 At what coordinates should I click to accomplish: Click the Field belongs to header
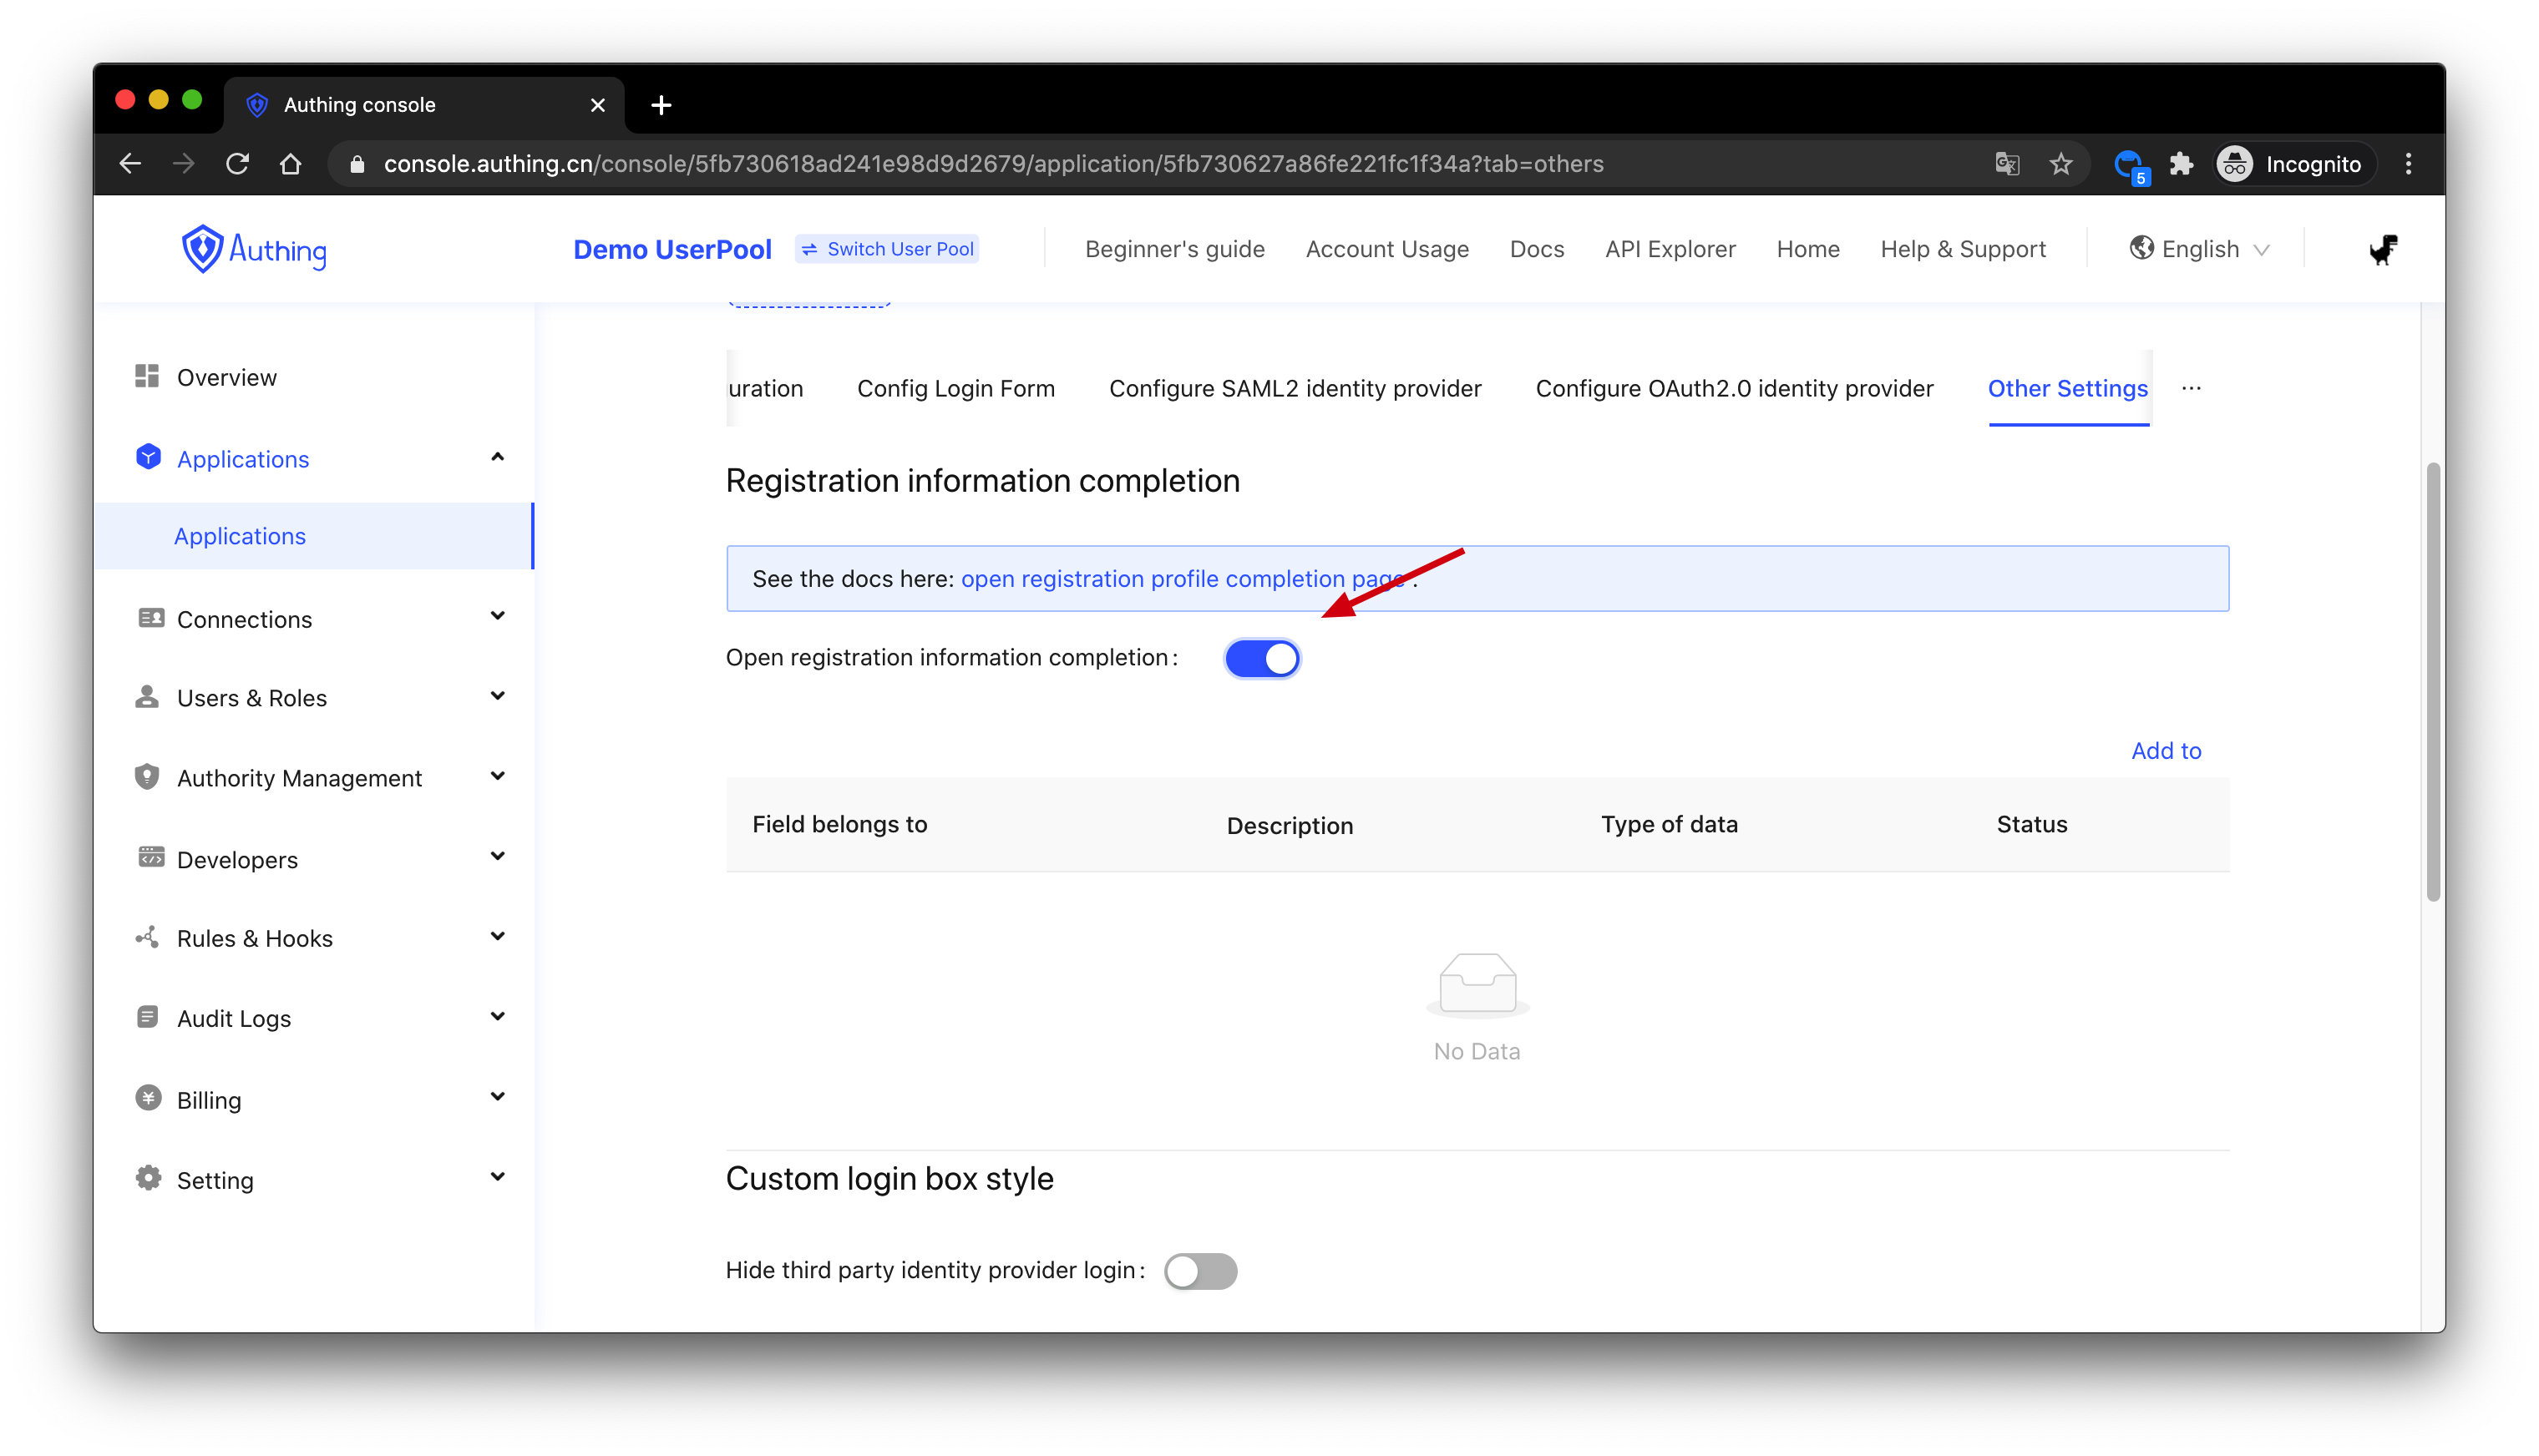click(839, 824)
